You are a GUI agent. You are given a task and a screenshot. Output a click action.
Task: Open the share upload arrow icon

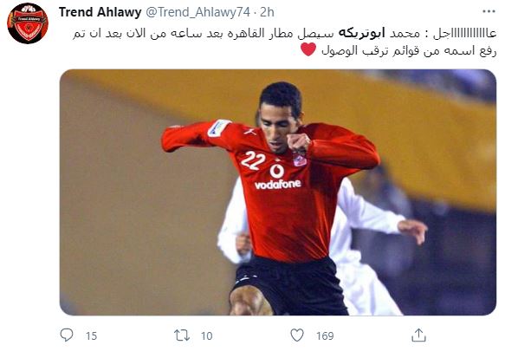coord(418,335)
